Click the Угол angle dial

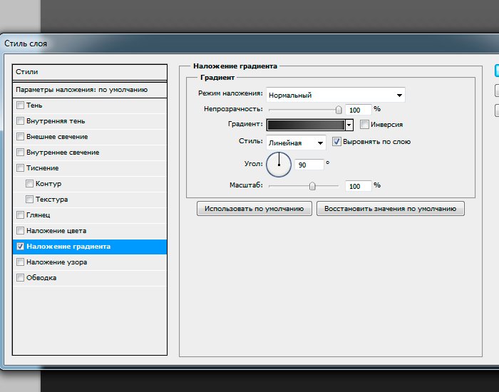279,165
